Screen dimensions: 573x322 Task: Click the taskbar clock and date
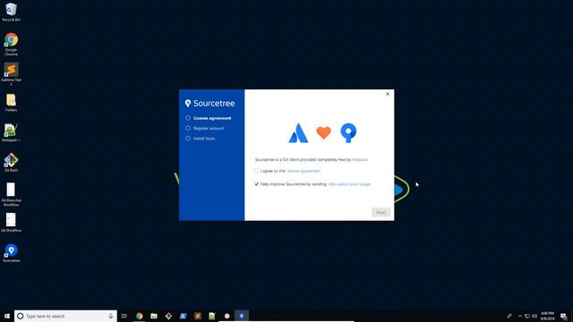pos(547,316)
